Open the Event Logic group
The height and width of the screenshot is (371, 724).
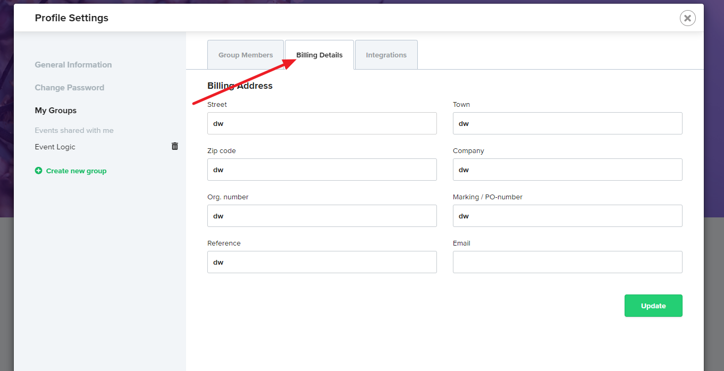tap(55, 147)
